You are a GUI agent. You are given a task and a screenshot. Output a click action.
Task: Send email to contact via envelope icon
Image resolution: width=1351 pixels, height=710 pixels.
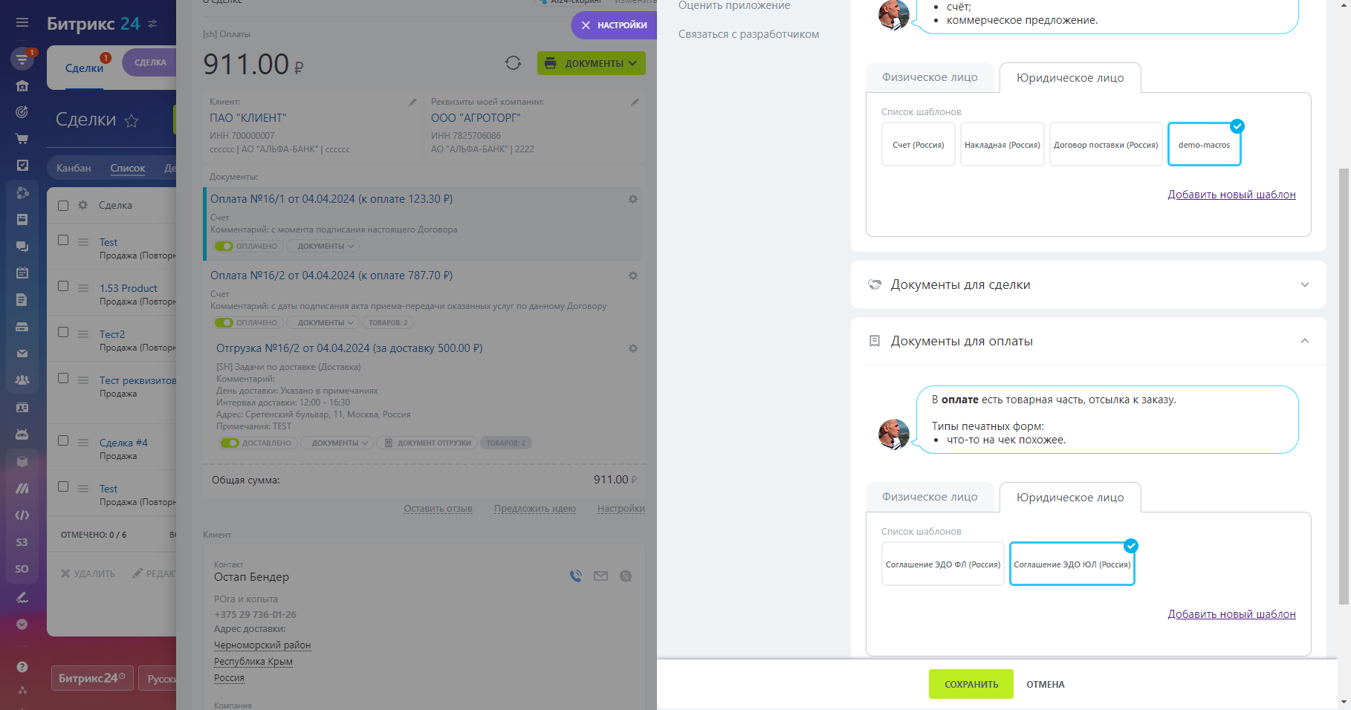pos(600,576)
